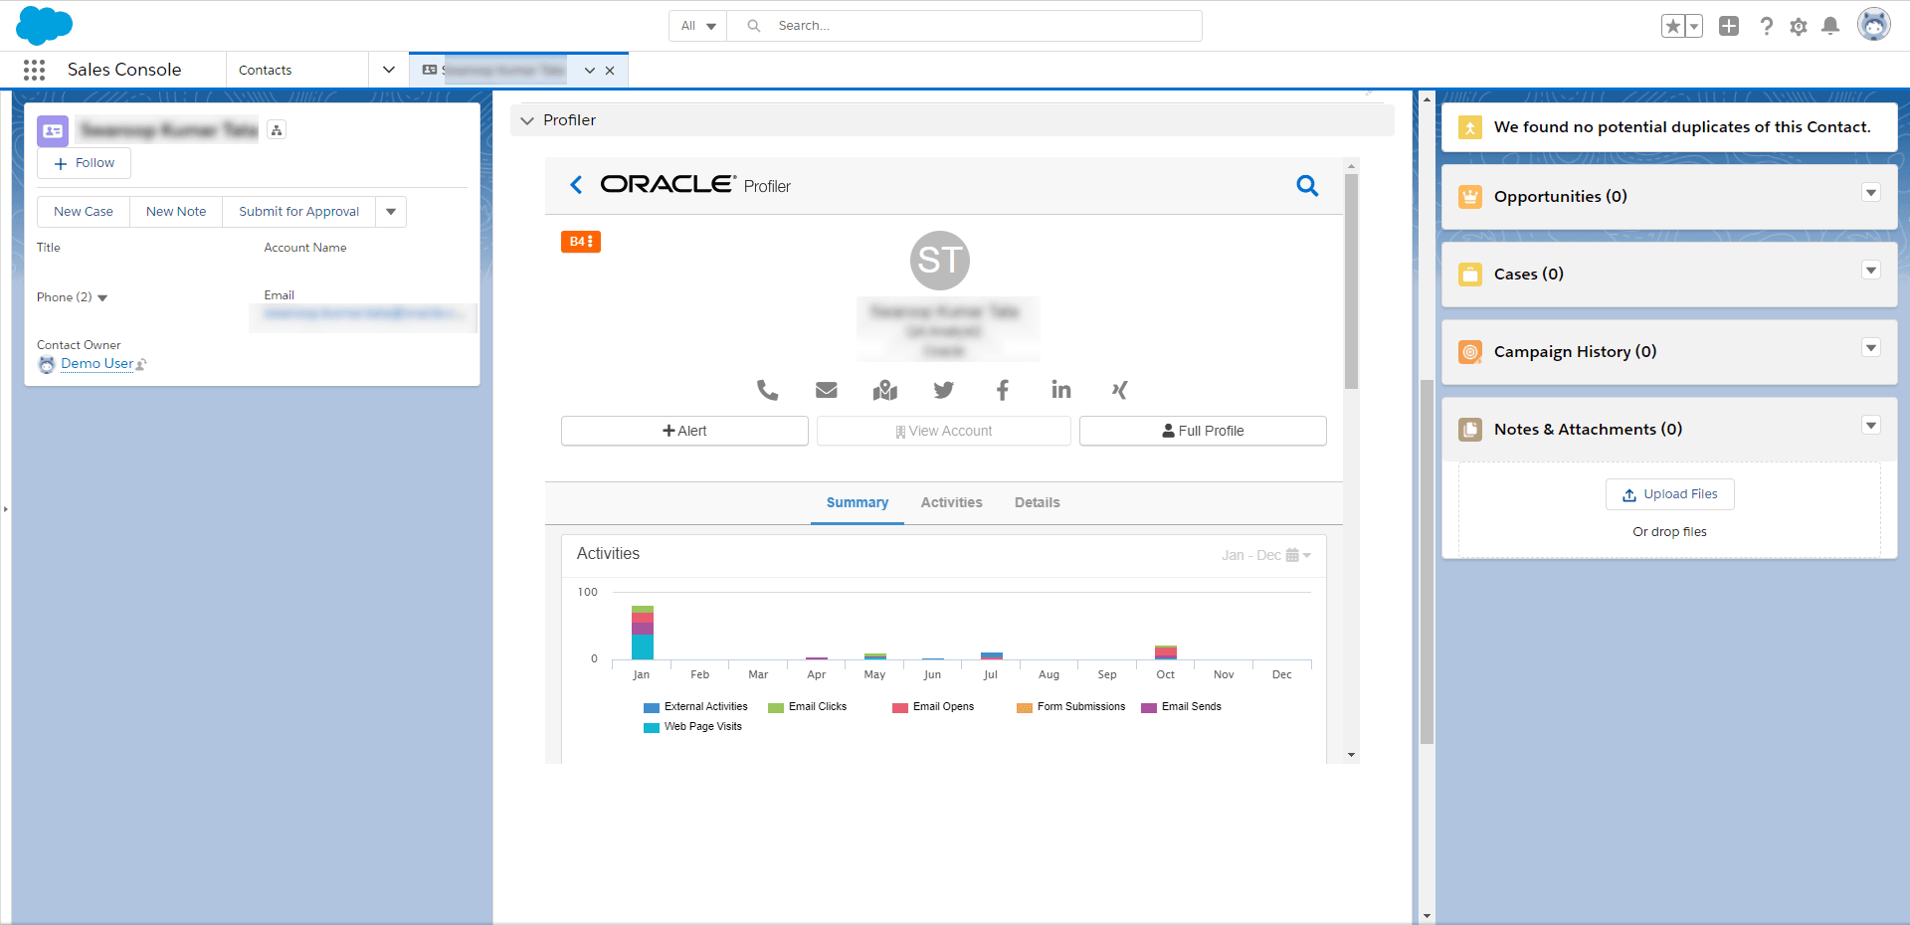Viewport: 1910px width, 925px height.
Task: Open the LinkedIn icon in Profiler
Action: click(x=1061, y=390)
